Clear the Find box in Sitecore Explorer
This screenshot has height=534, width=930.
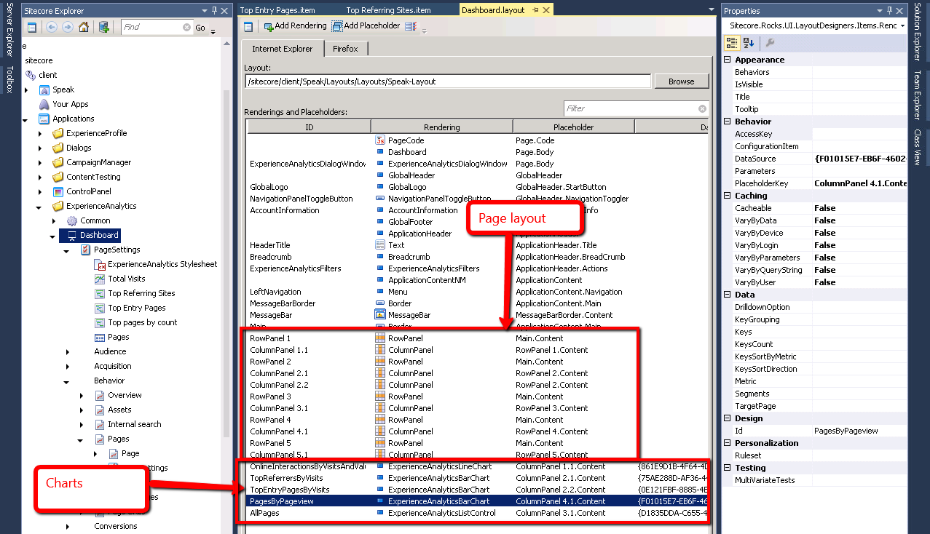186,27
